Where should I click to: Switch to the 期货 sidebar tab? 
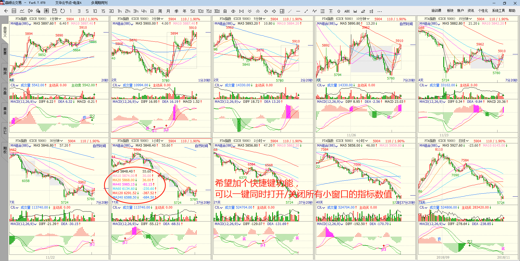point(5,71)
